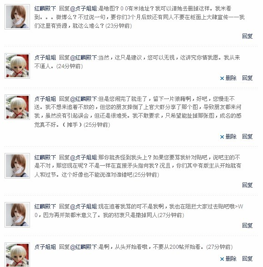The height and width of the screenshot is (267, 263).
Task: Reply to 红麟殿下's 27分钟前 comment
Action: coord(247,225)
